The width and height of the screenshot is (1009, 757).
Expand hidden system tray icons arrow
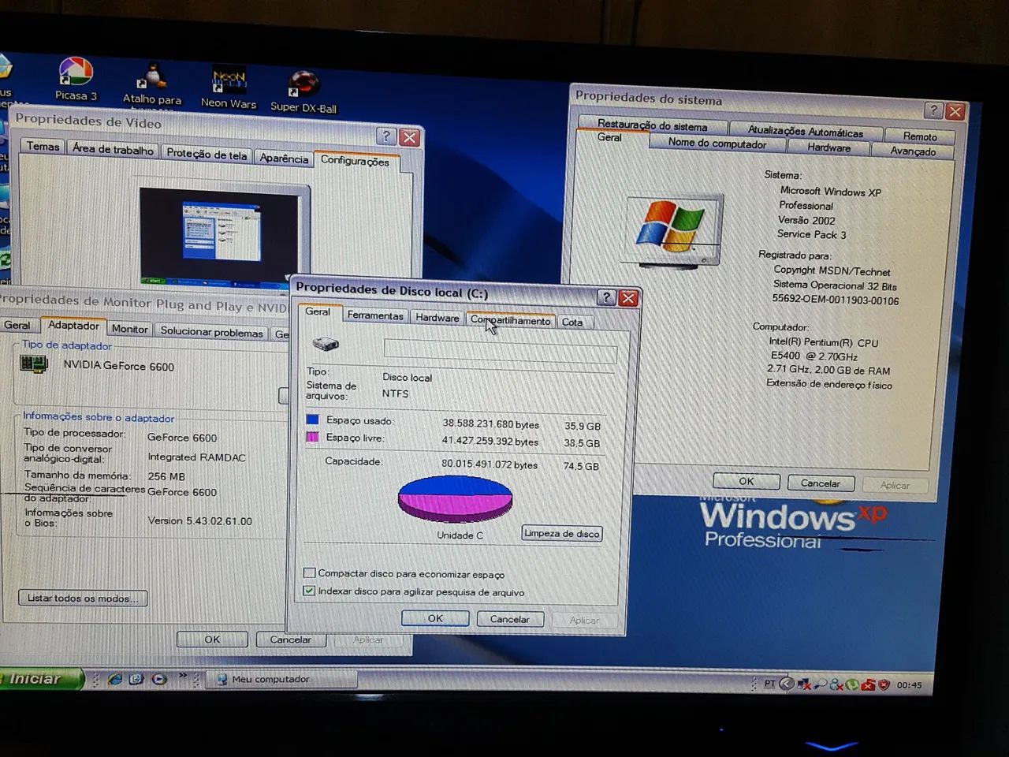click(x=786, y=684)
